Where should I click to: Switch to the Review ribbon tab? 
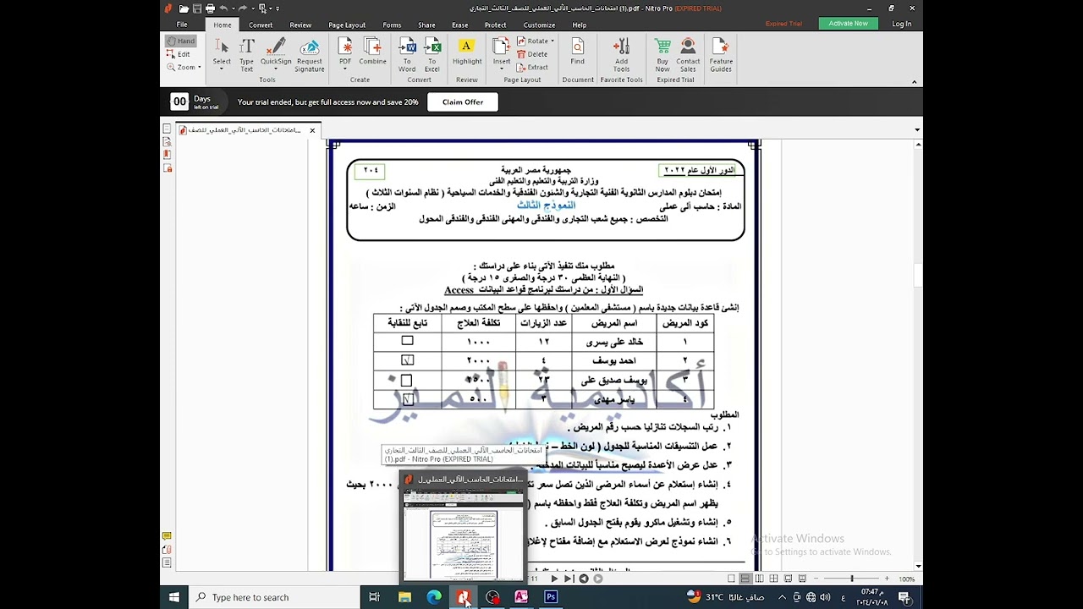coord(300,25)
